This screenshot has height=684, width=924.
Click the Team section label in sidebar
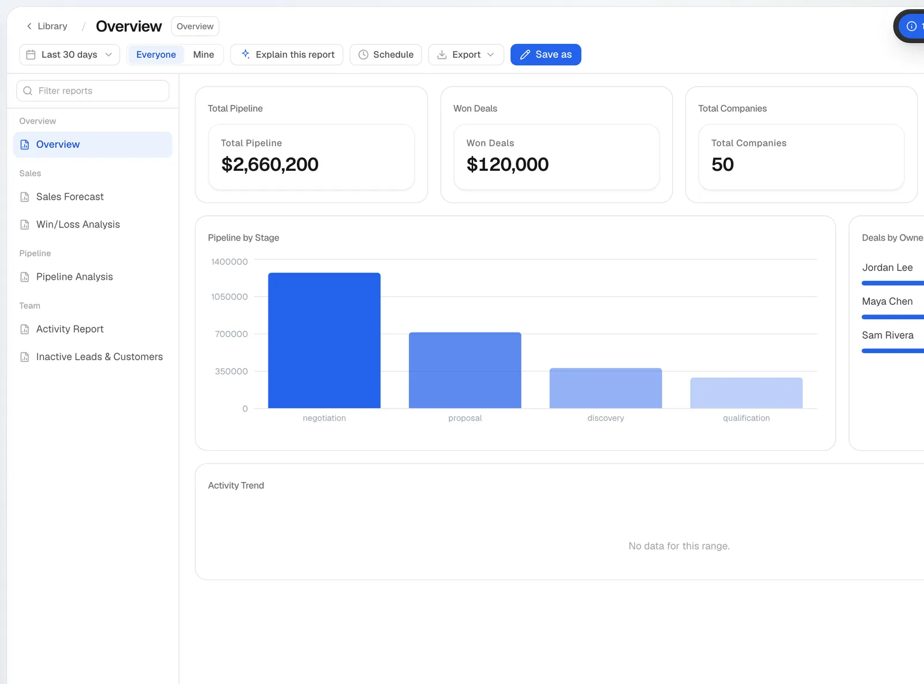tap(29, 305)
